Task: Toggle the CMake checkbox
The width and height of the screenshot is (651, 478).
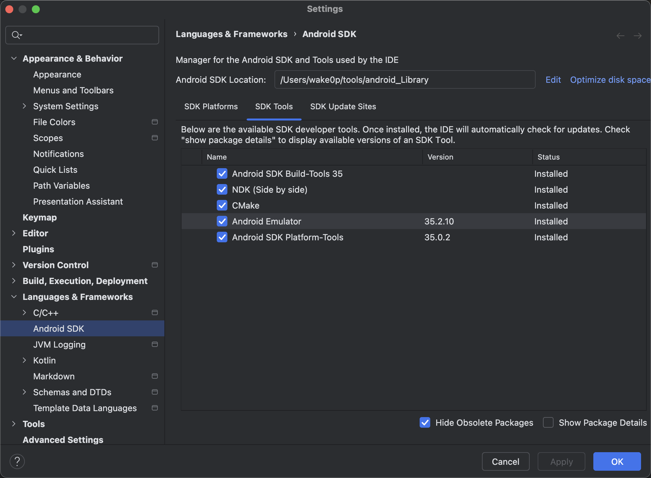Action: (222, 205)
